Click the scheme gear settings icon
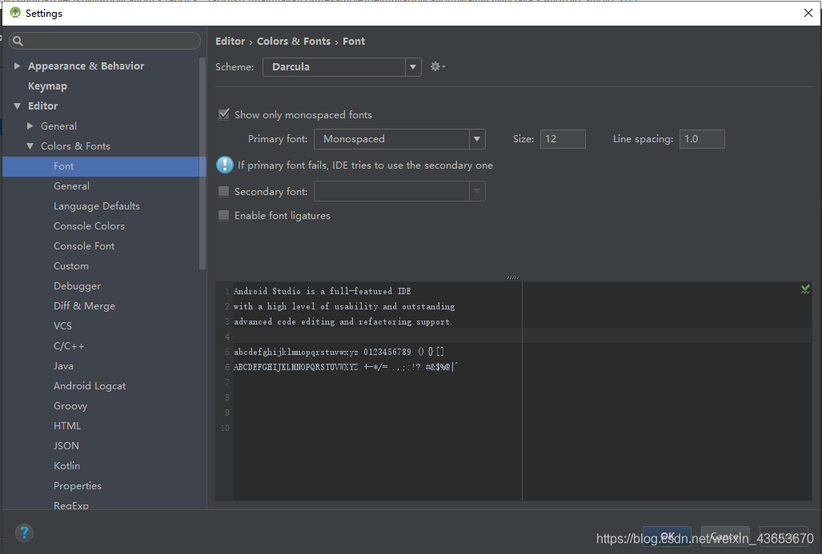This screenshot has width=822, height=554. click(x=437, y=66)
